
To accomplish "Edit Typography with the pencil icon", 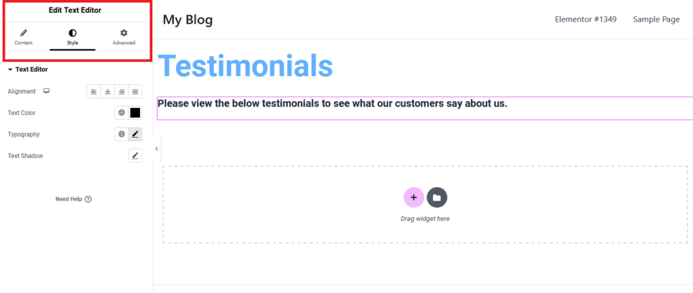I will tap(135, 134).
